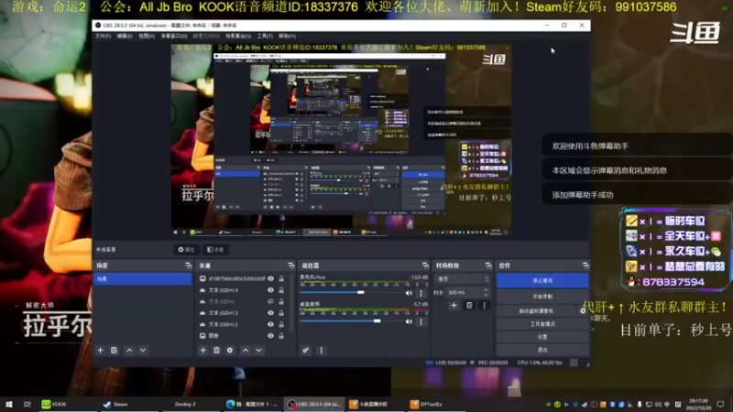Open 麦克风/Aux channel three-dot options
The height and width of the screenshot is (412, 733).
coord(421,293)
